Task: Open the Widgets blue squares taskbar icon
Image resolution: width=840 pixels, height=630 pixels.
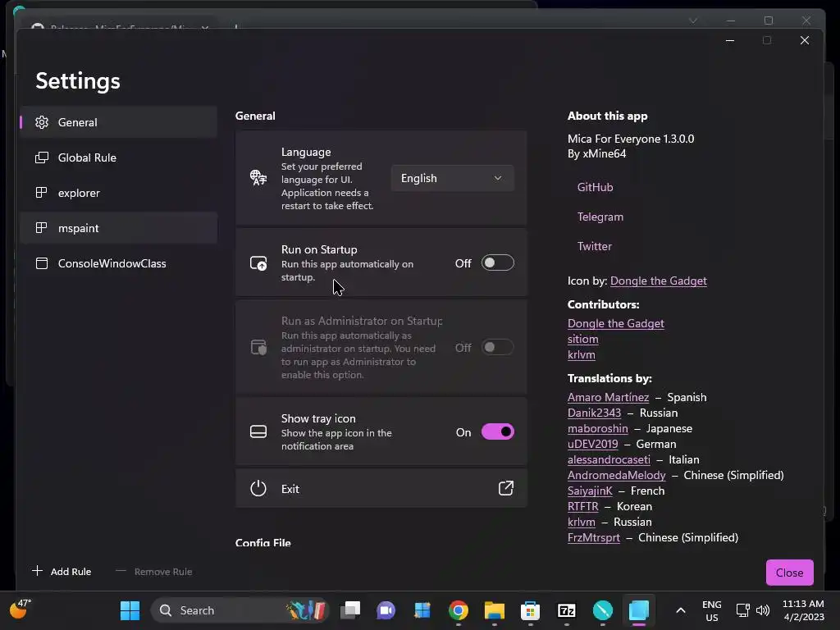Action: pos(422,610)
